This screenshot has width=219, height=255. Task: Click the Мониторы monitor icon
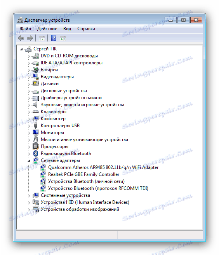pyautogui.click(x=36, y=133)
